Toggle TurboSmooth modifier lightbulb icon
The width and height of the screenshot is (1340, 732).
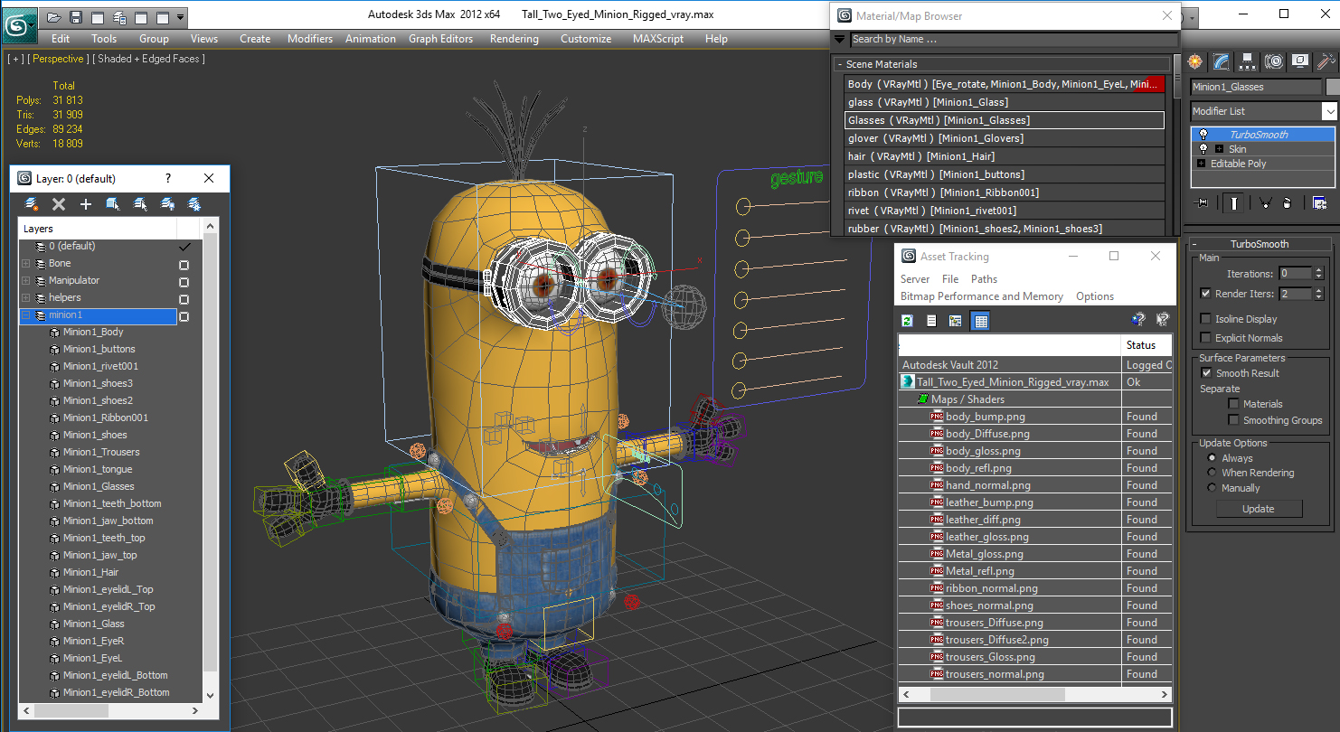tap(1203, 134)
